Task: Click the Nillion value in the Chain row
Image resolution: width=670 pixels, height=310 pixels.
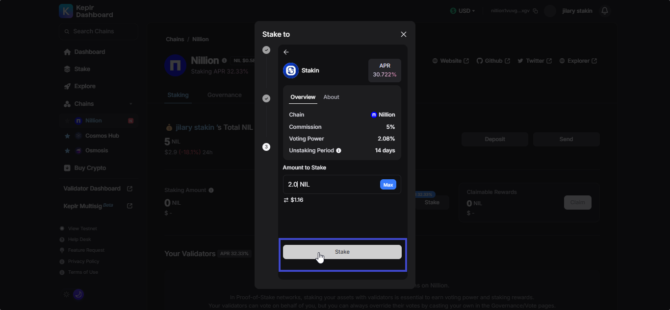Action: 383,115
